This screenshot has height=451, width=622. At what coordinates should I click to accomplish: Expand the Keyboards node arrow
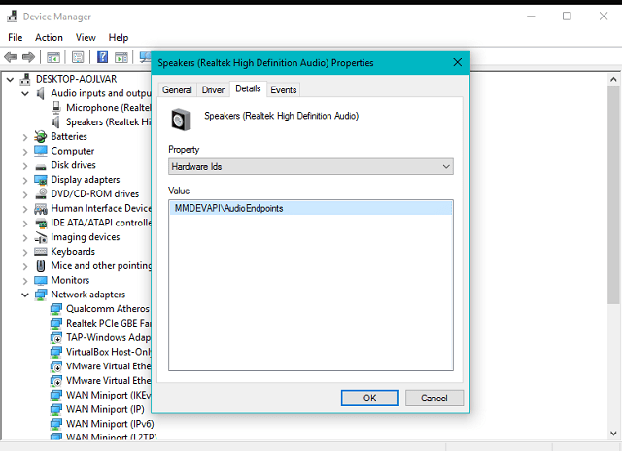tap(25, 253)
